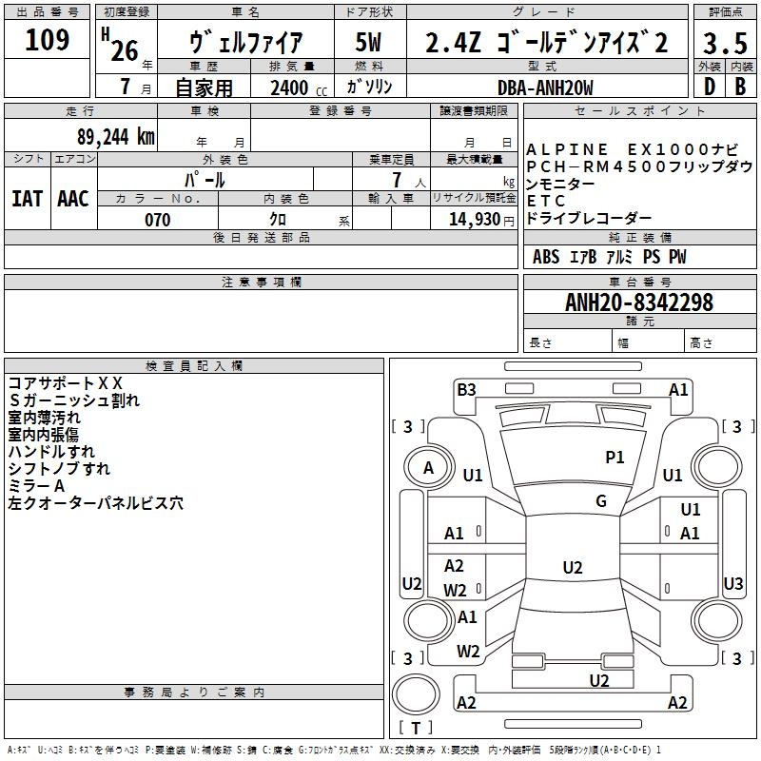
Task: Click the shift type IAT
Action: (27, 199)
